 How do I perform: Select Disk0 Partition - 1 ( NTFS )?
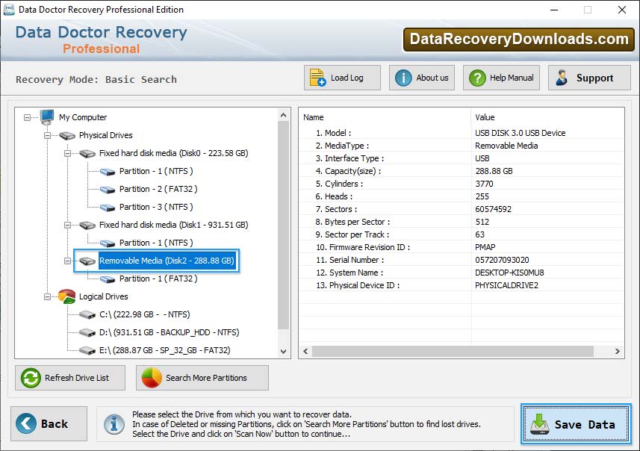tap(156, 172)
